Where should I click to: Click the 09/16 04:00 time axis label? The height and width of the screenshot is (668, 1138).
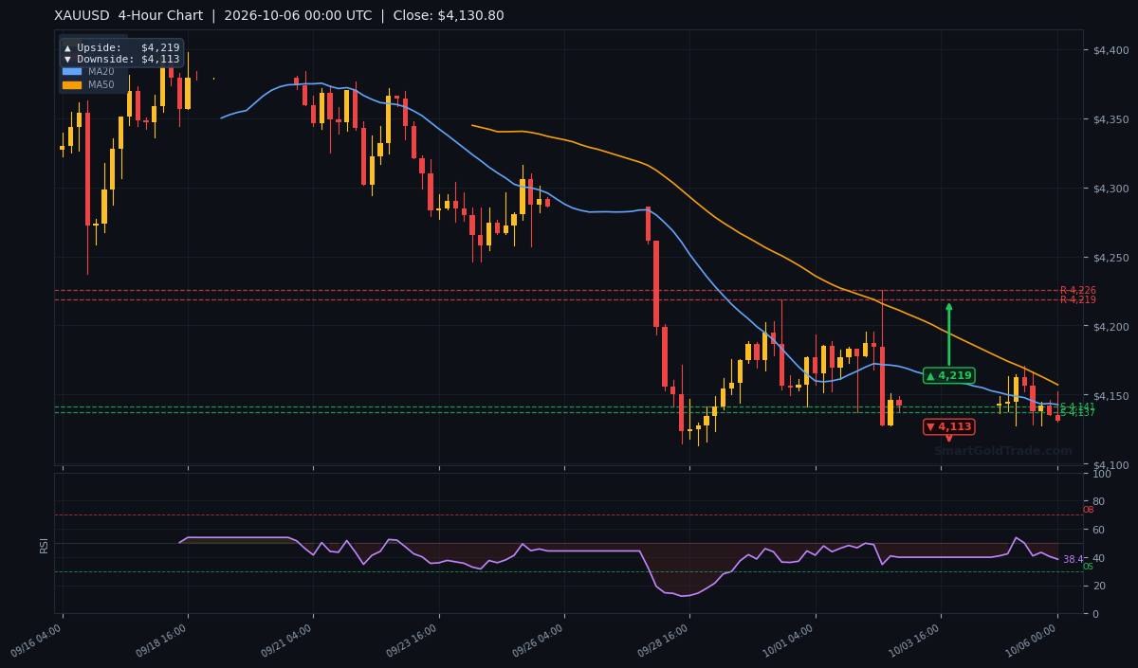coord(34,641)
